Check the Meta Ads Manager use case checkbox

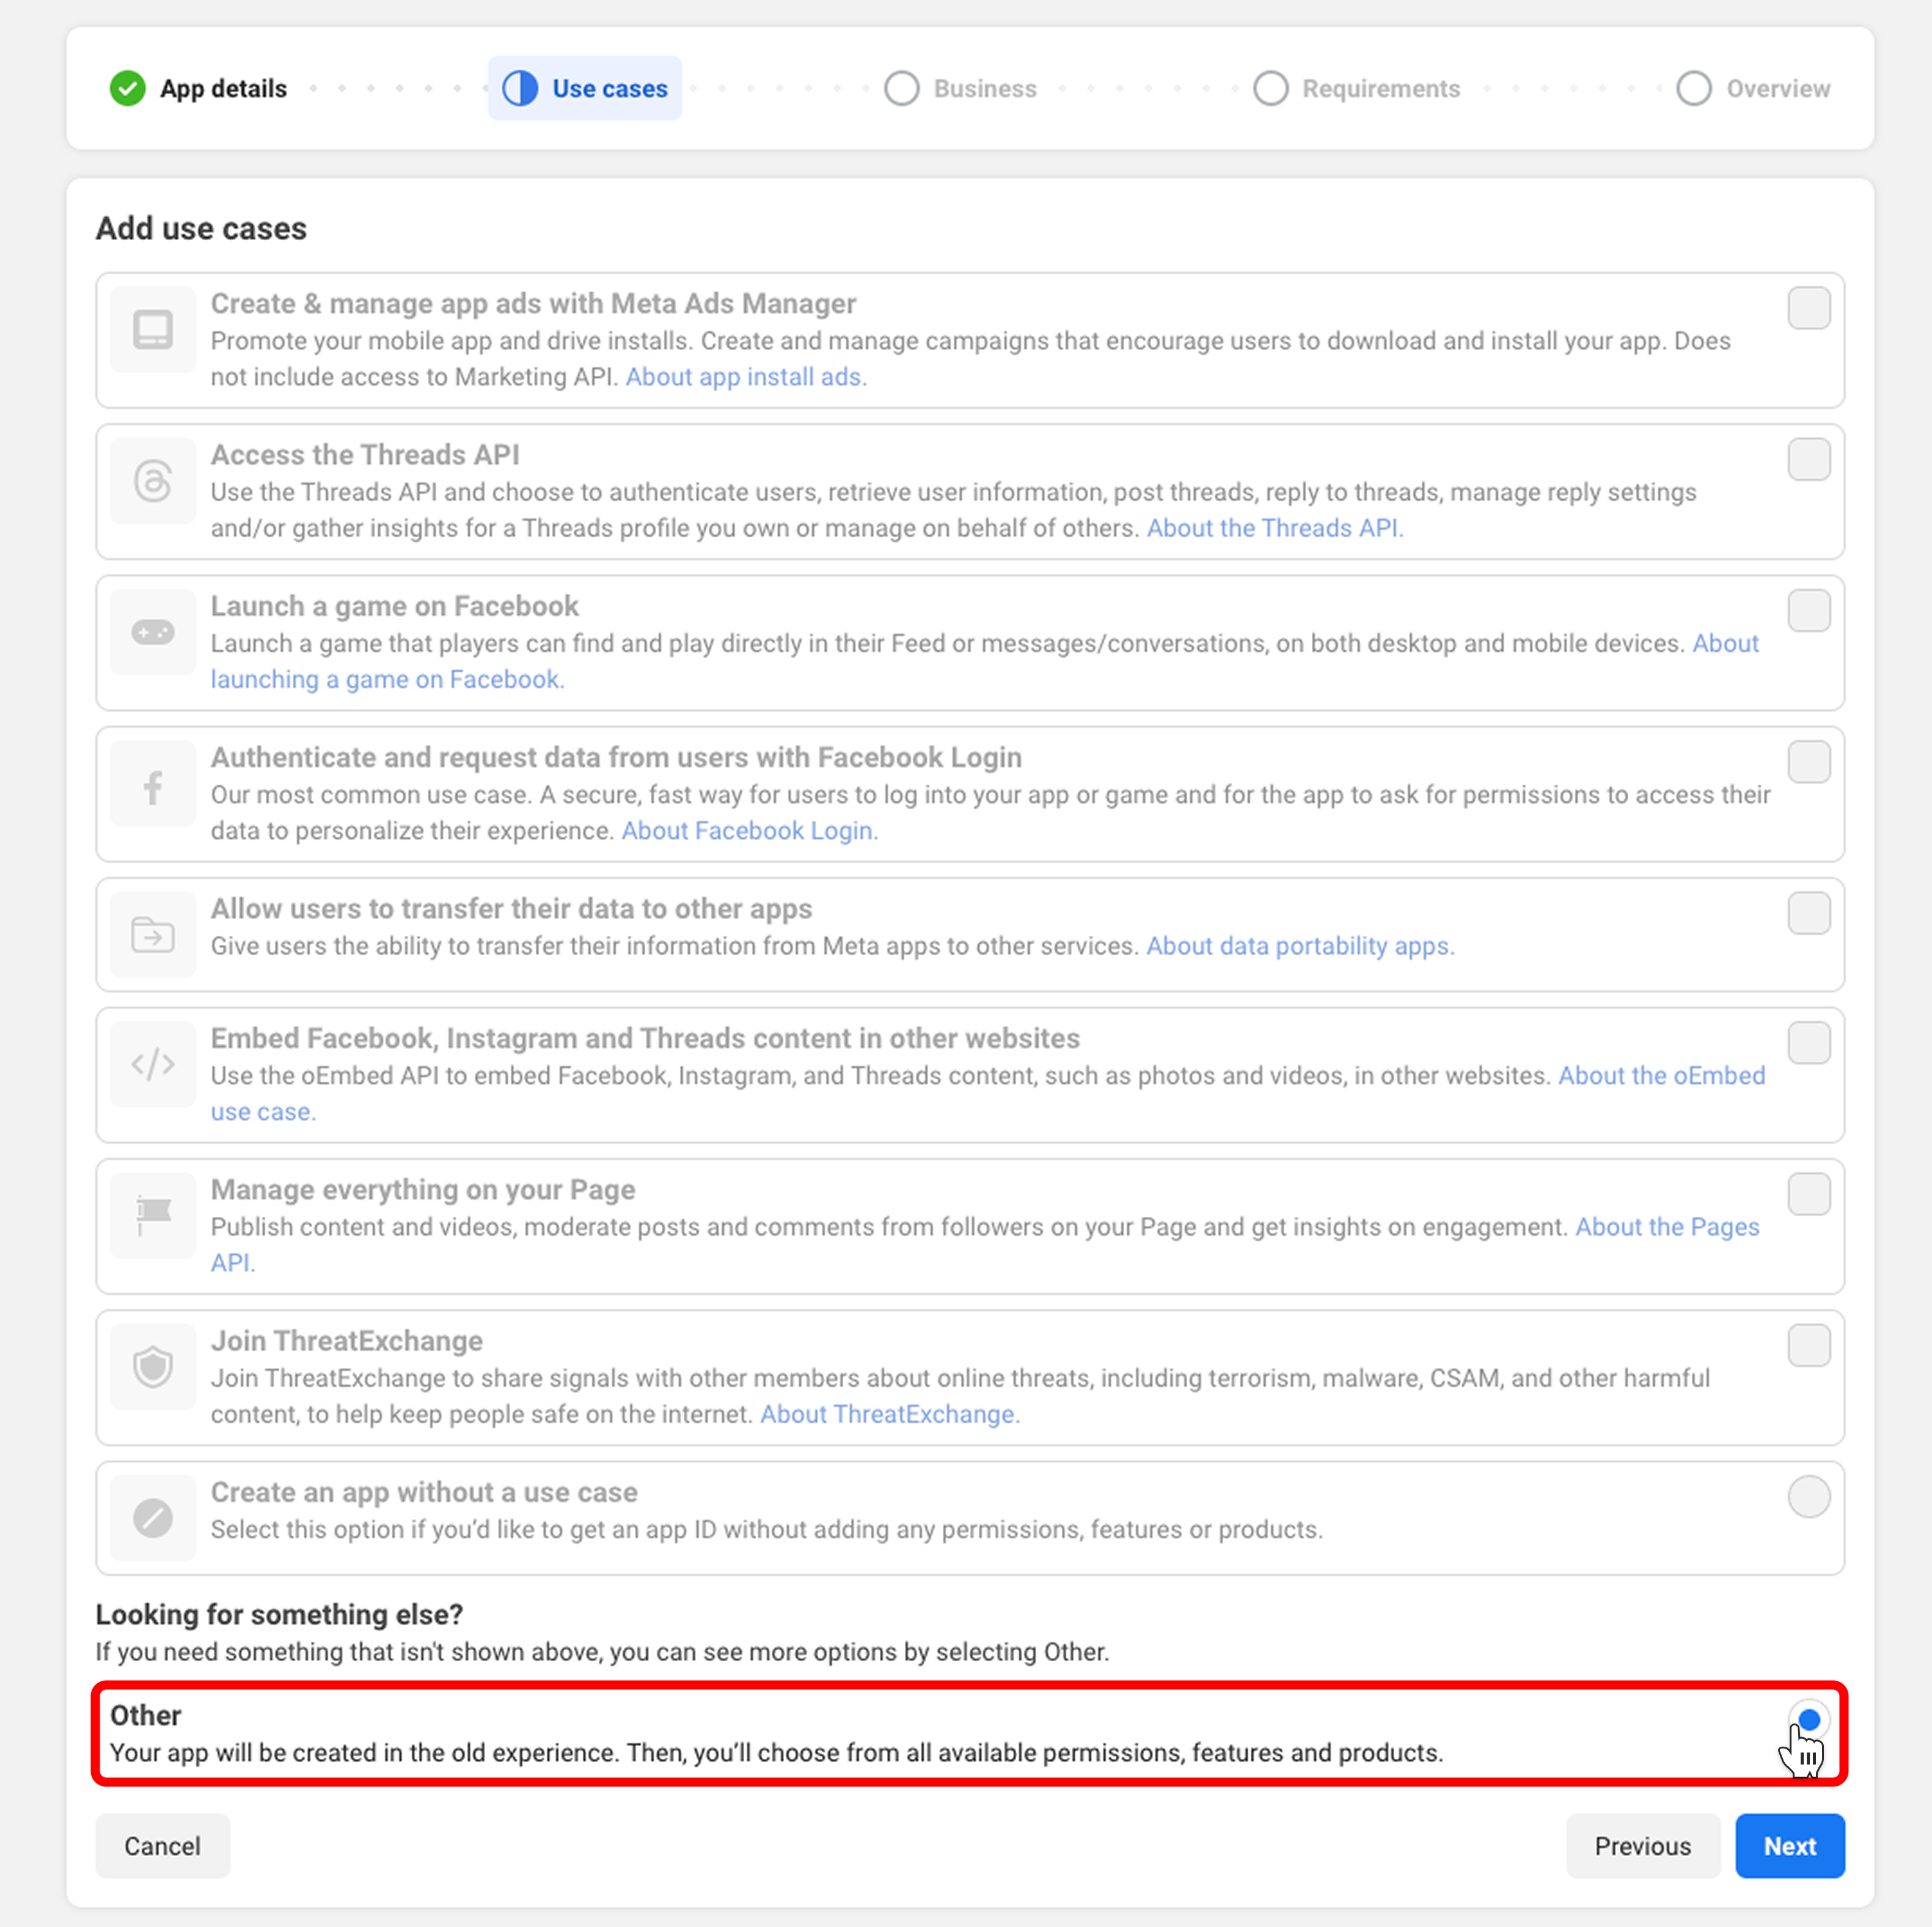pos(1809,308)
